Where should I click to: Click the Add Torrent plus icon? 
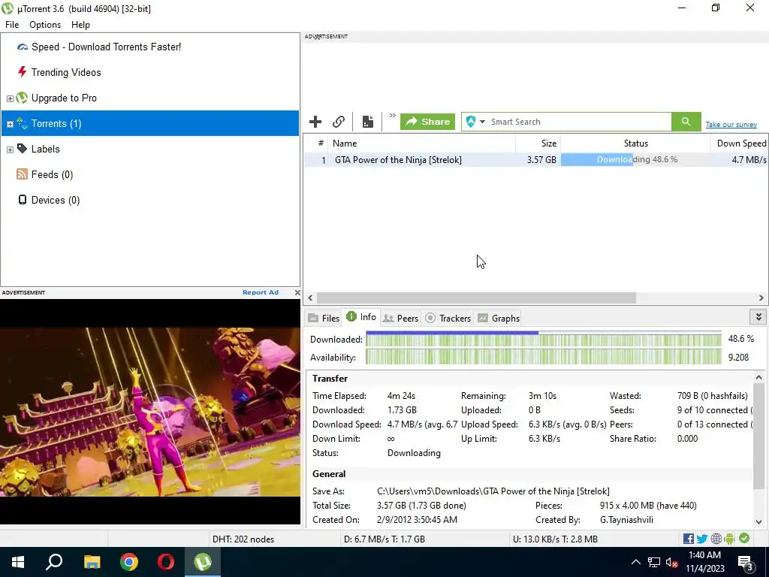(315, 122)
